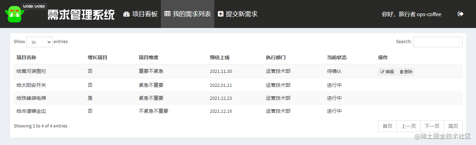Click the 需求管理系统 title
Screen dimensions: 476x145
(81, 15)
